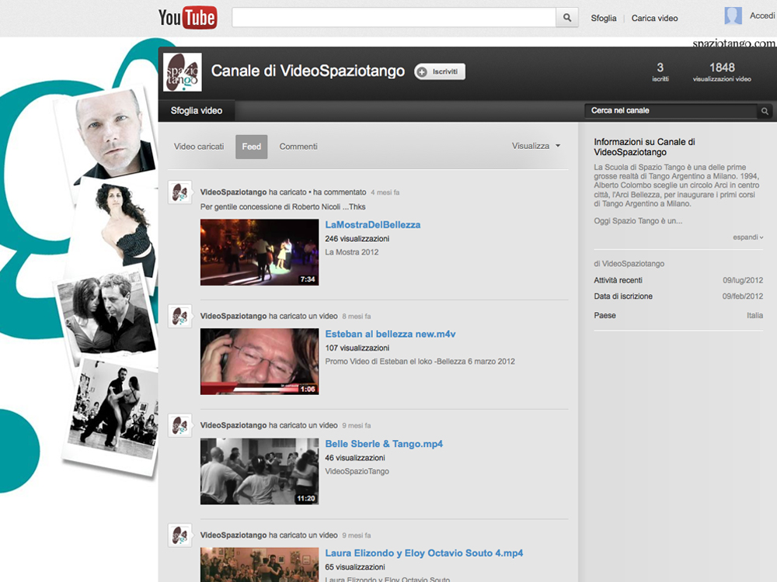Click VideoSpaziotango name above Belle Sberle video

click(233, 425)
